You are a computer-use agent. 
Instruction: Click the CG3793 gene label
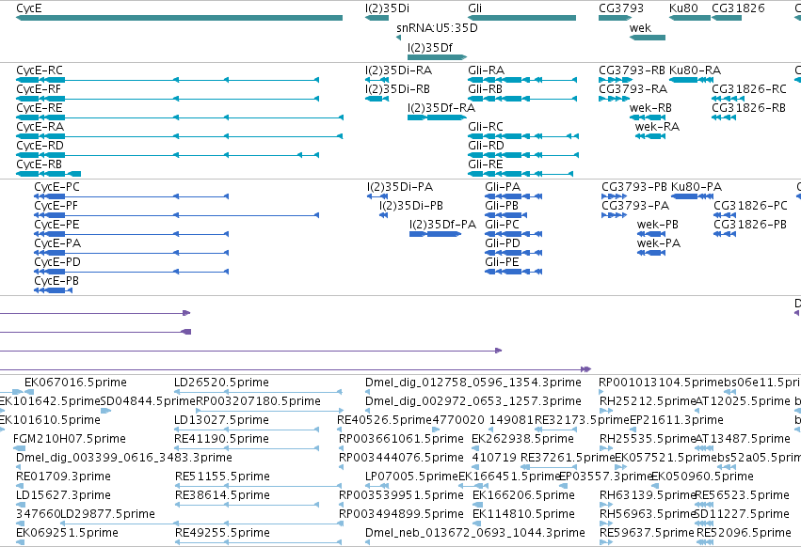coord(621,8)
